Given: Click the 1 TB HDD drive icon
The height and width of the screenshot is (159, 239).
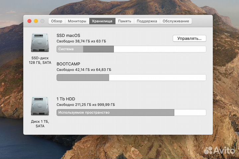Looking at the screenshot, I should point(40,106).
